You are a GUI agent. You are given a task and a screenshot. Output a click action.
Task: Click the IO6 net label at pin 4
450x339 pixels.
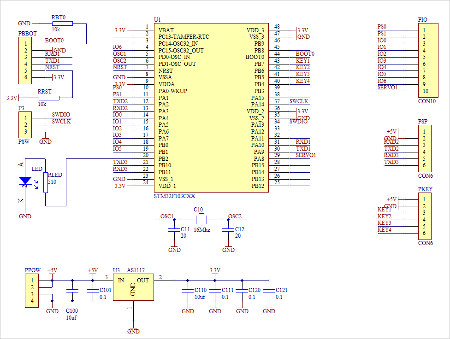(118, 47)
